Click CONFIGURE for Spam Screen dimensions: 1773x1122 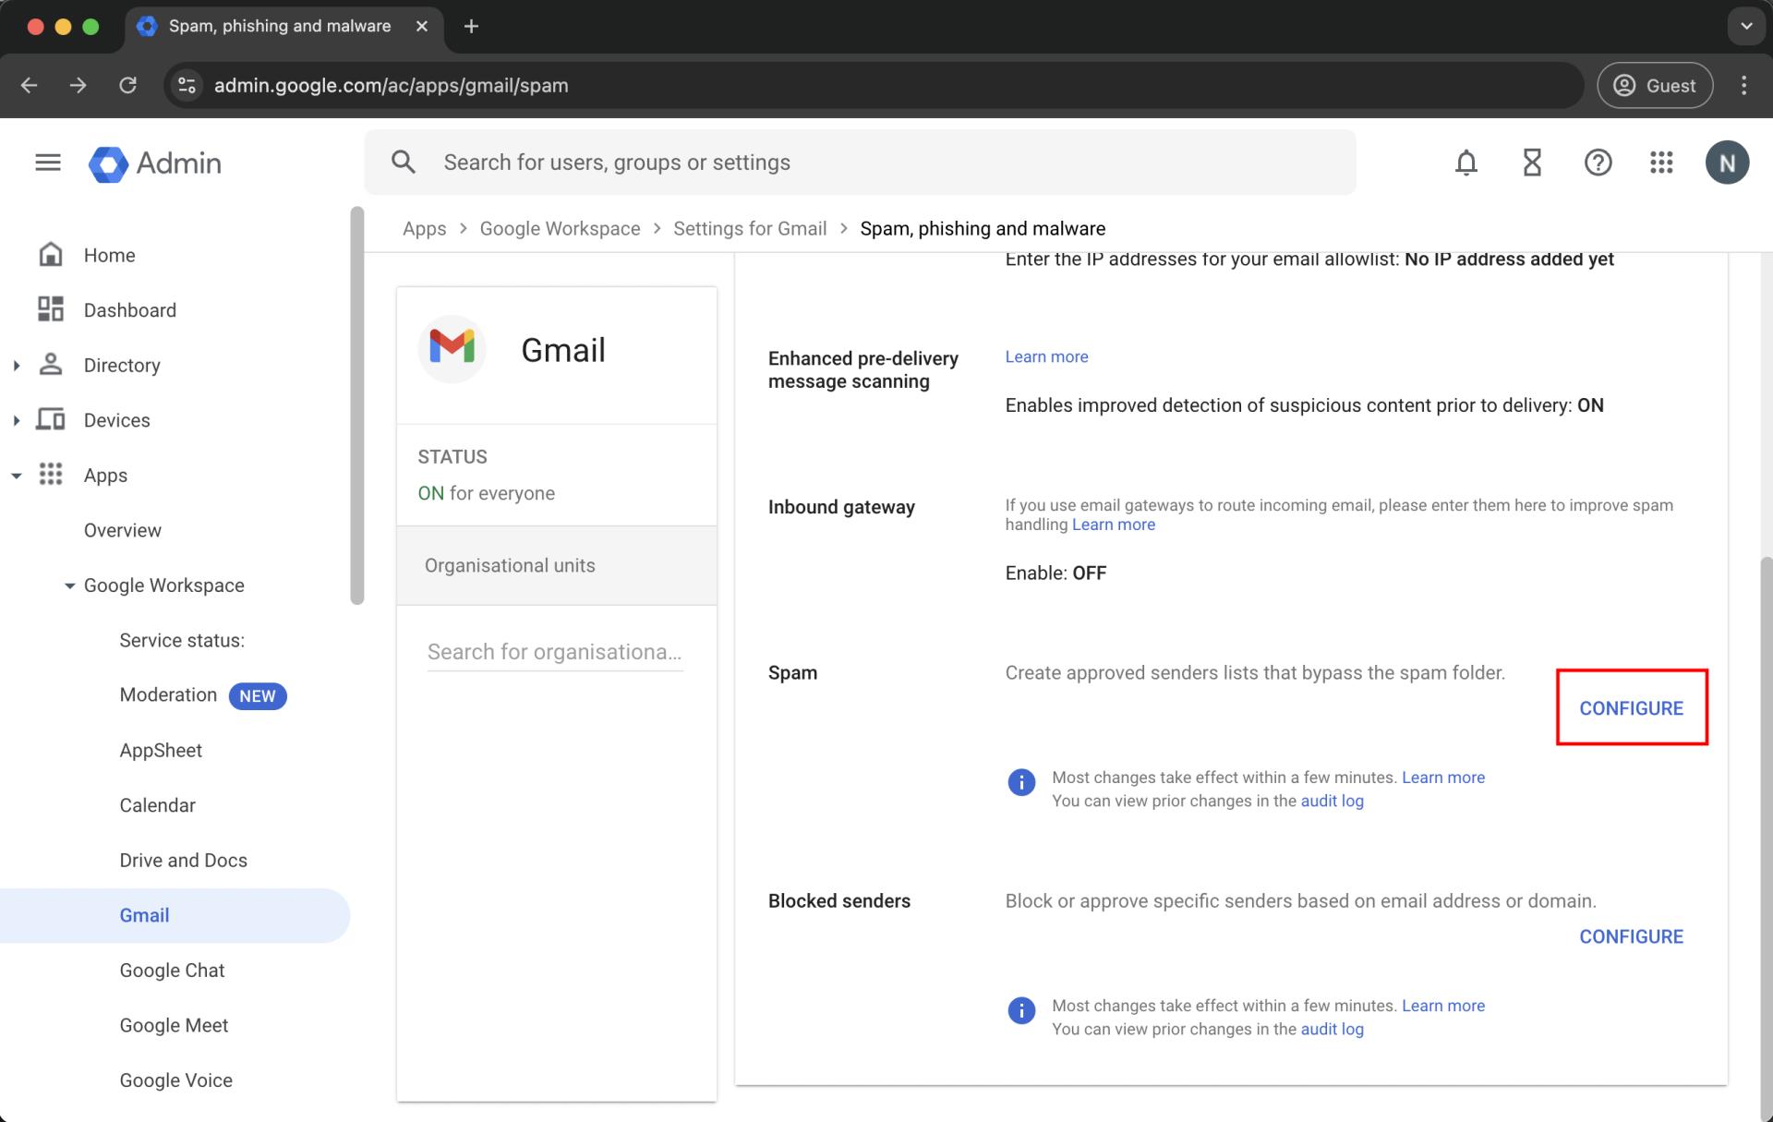click(1631, 708)
